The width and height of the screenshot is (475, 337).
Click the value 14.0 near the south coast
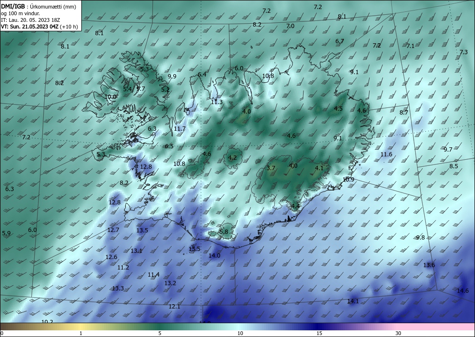[x=215, y=255]
